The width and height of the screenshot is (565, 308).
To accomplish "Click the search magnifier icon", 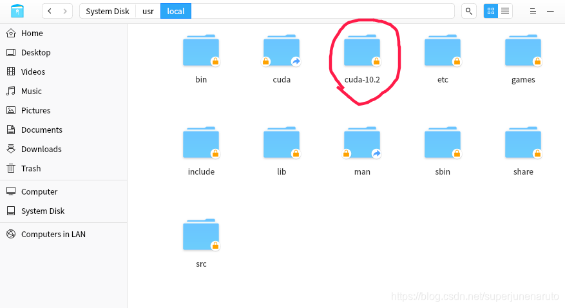I will point(469,11).
